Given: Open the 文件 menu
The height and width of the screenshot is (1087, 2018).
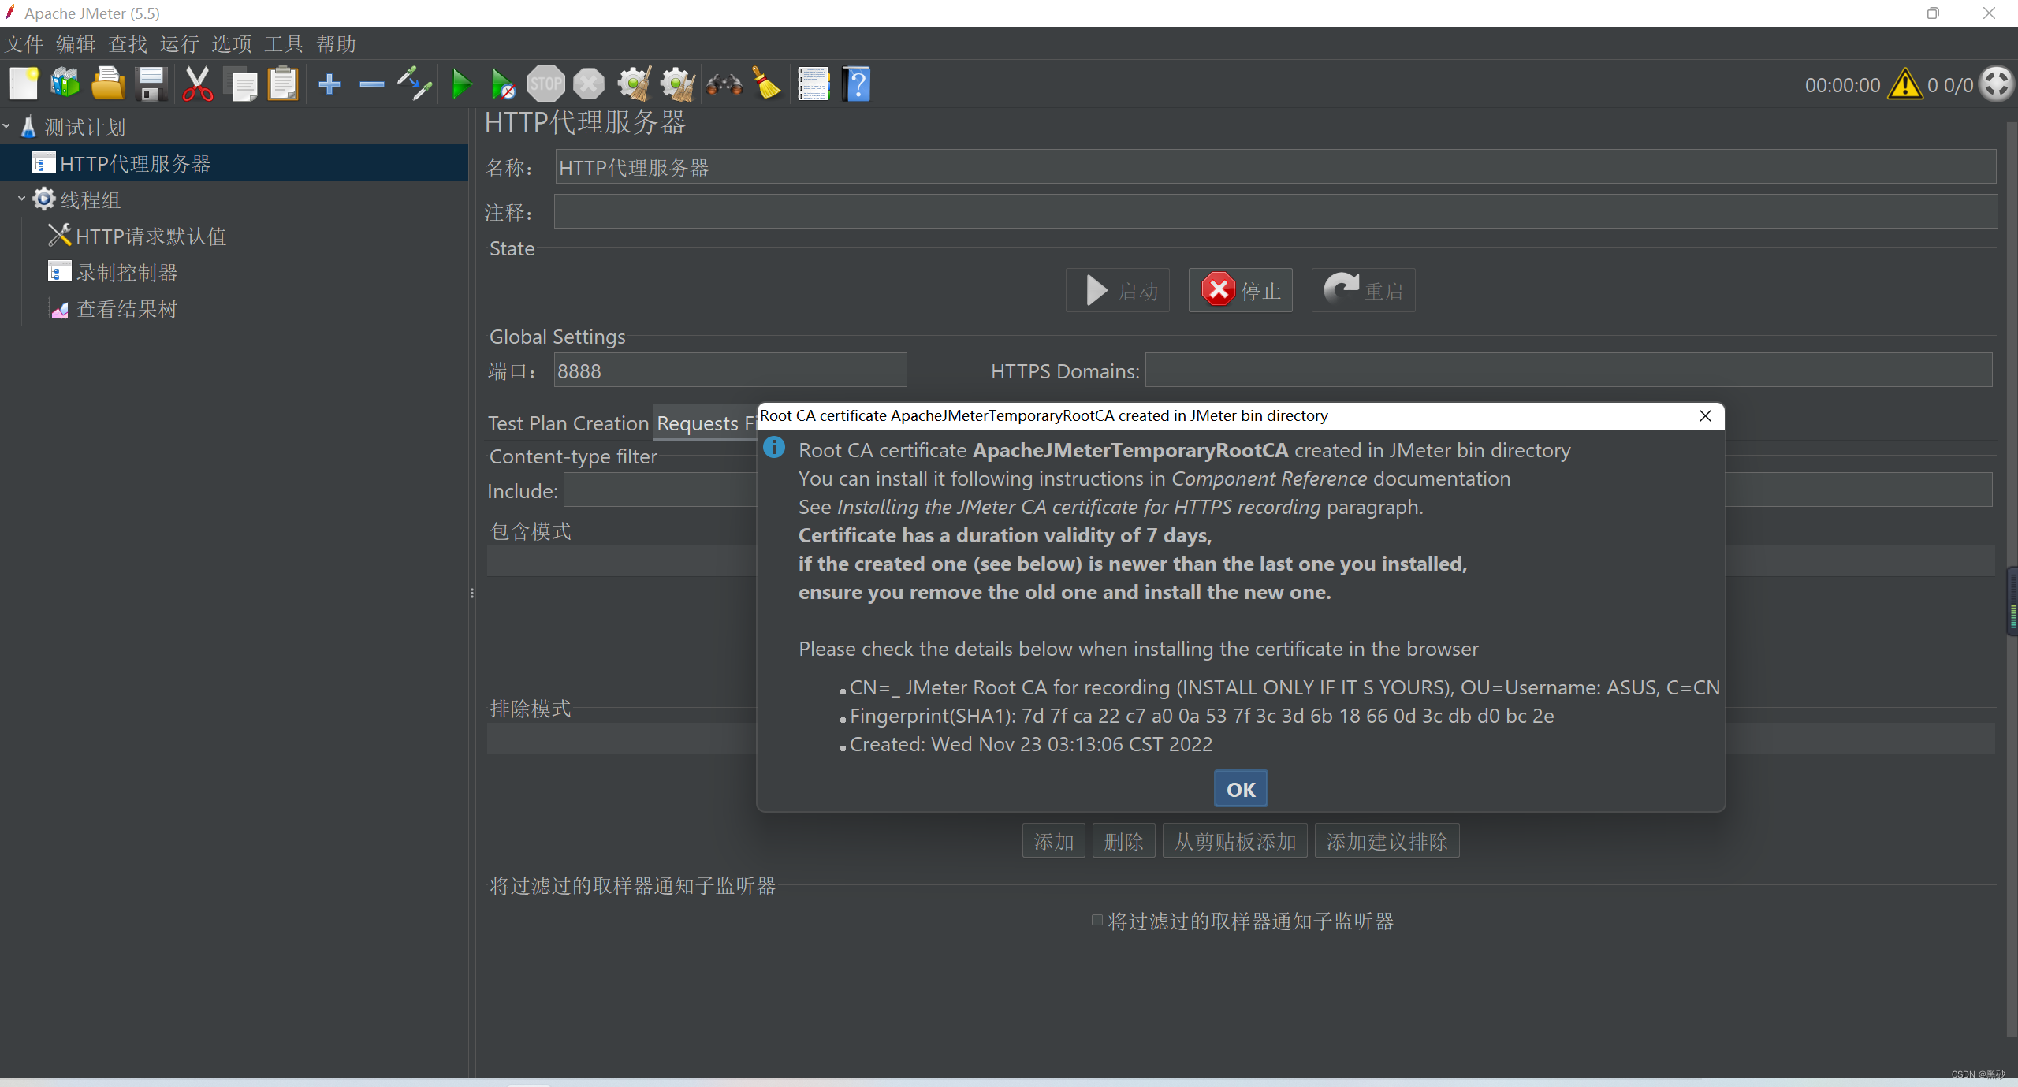Looking at the screenshot, I should point(24,44).
